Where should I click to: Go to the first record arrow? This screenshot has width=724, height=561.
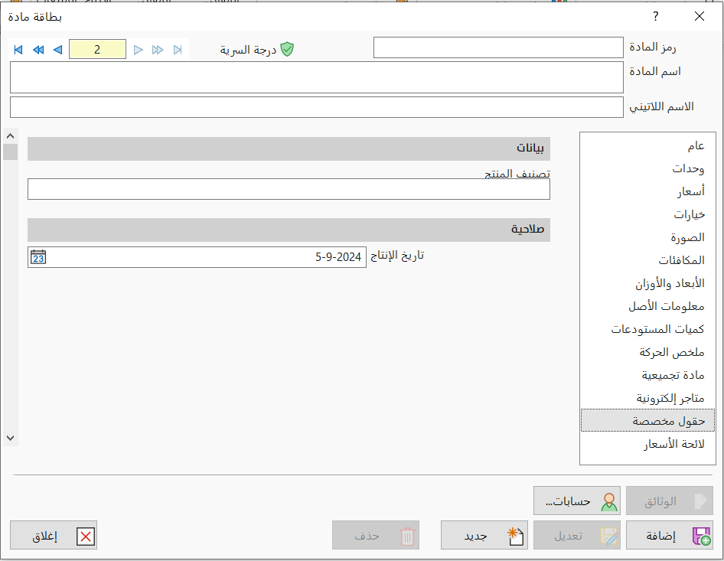(18, 50)
